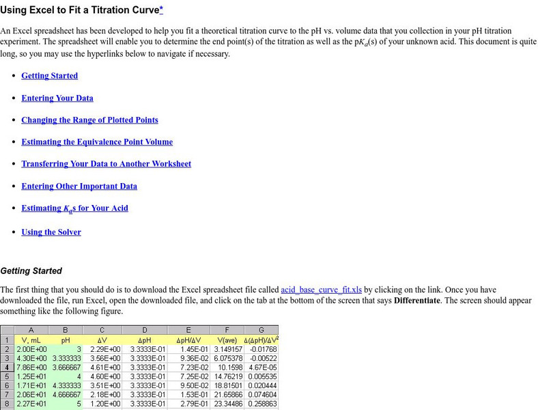Screen dimensions: 538x410
Task: Click column A header in the spreadsheet figure
Action: click(31, 330)
